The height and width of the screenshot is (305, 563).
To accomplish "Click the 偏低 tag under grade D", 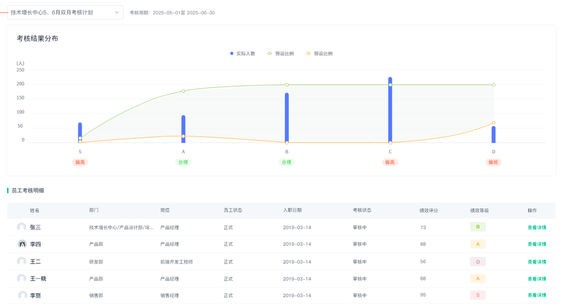I will 494,162.
